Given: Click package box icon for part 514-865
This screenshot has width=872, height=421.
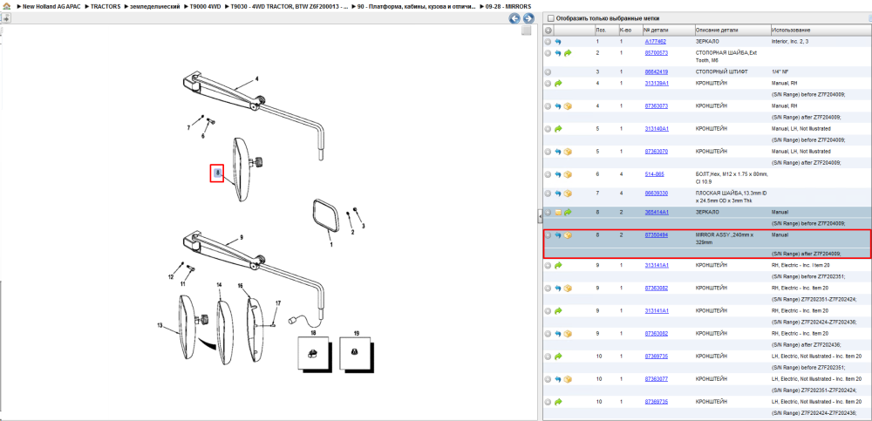Looking at the screenshot, I should click(x=568, y=174).
